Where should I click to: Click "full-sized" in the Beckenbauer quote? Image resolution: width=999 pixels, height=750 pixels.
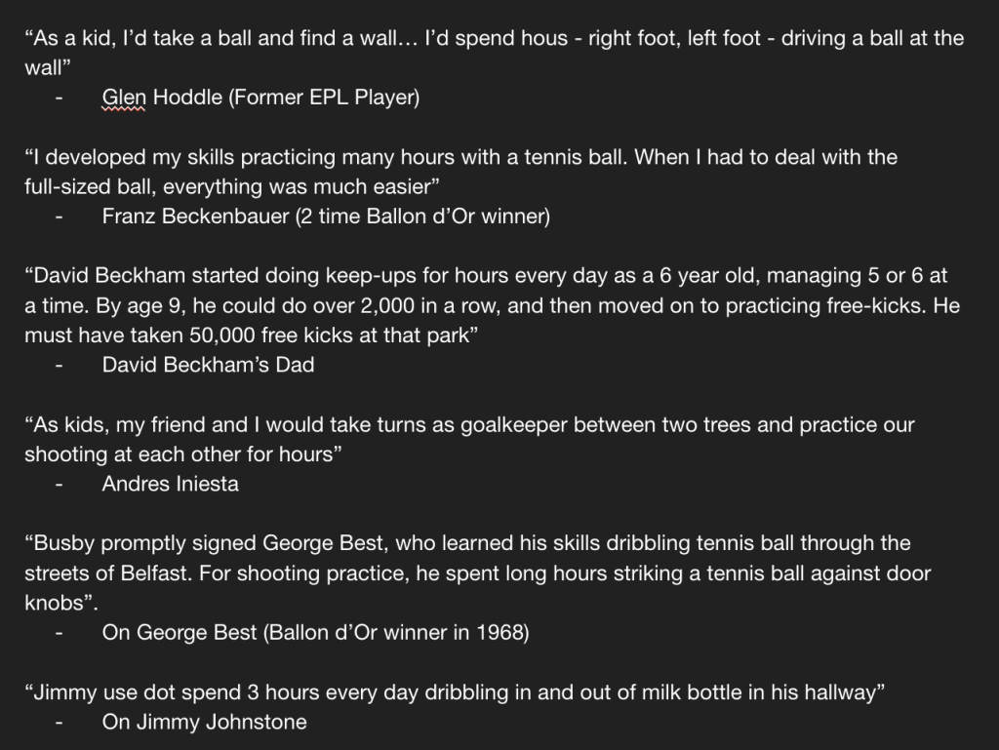69,186
